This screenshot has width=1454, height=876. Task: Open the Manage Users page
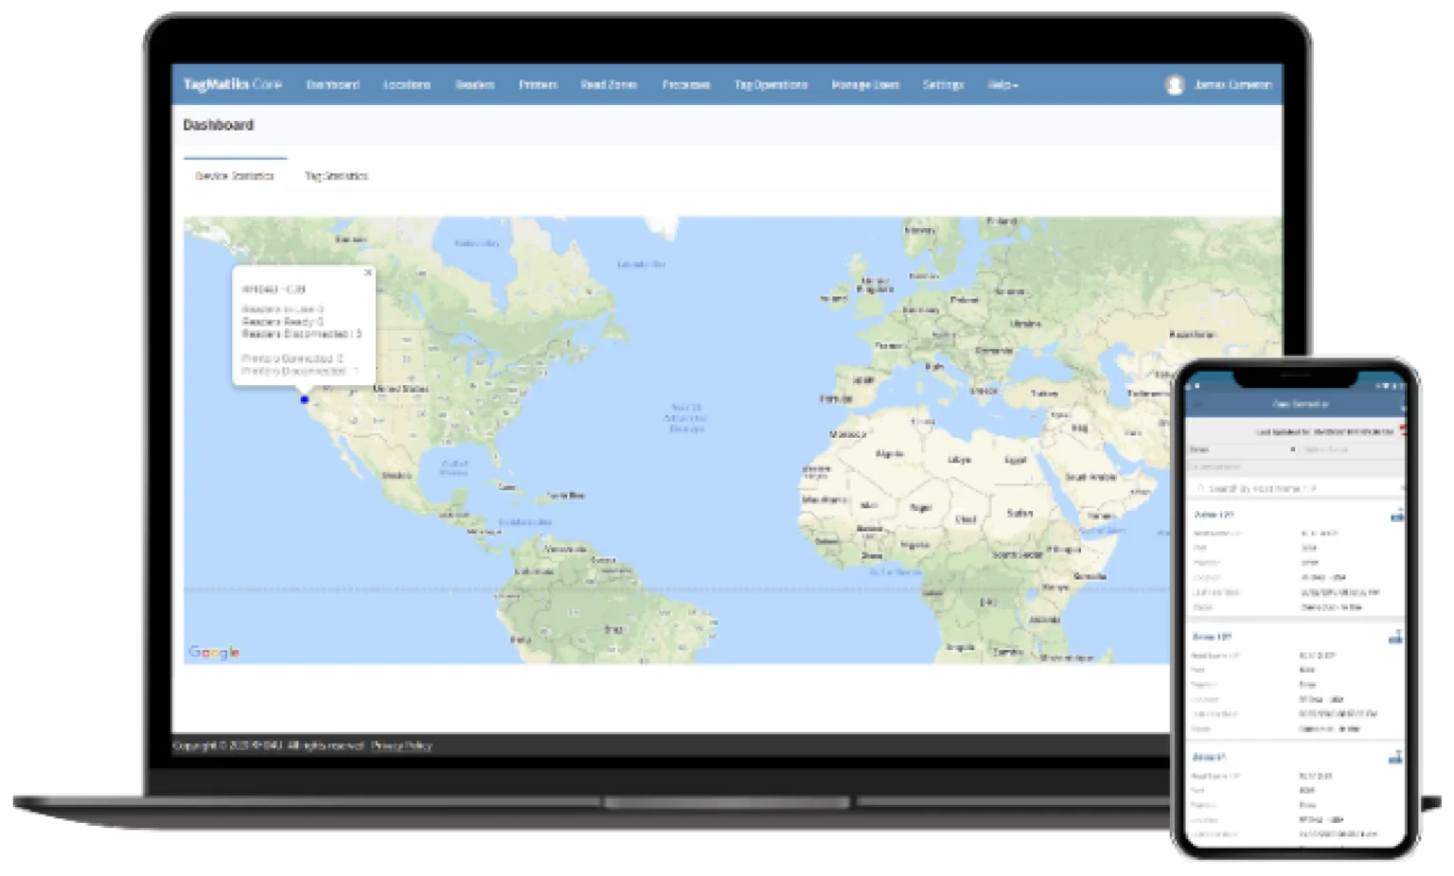click(865, 85)
